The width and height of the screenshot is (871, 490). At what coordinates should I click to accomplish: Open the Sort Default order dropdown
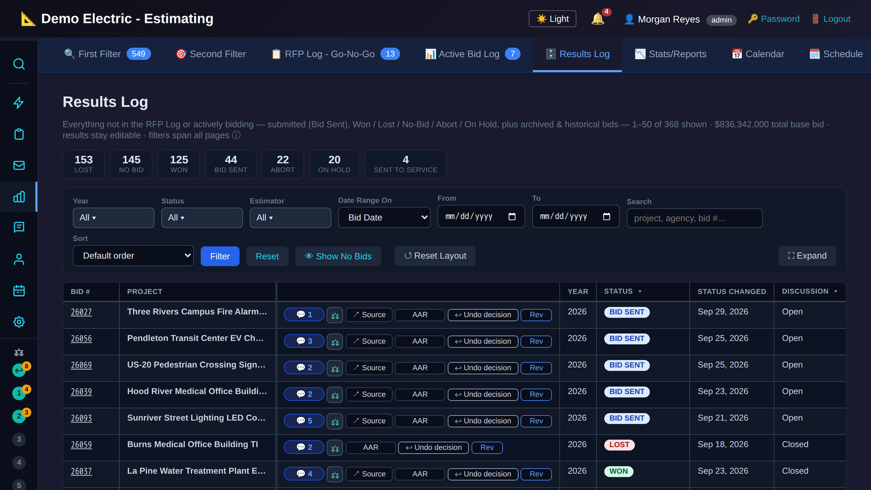click(133, 256)
